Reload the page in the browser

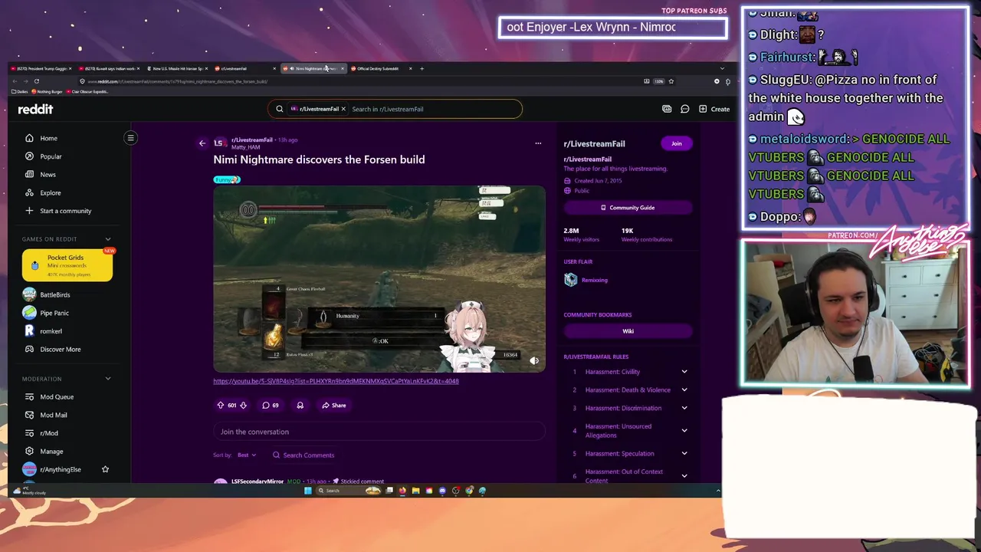click(x=36, y=81)
